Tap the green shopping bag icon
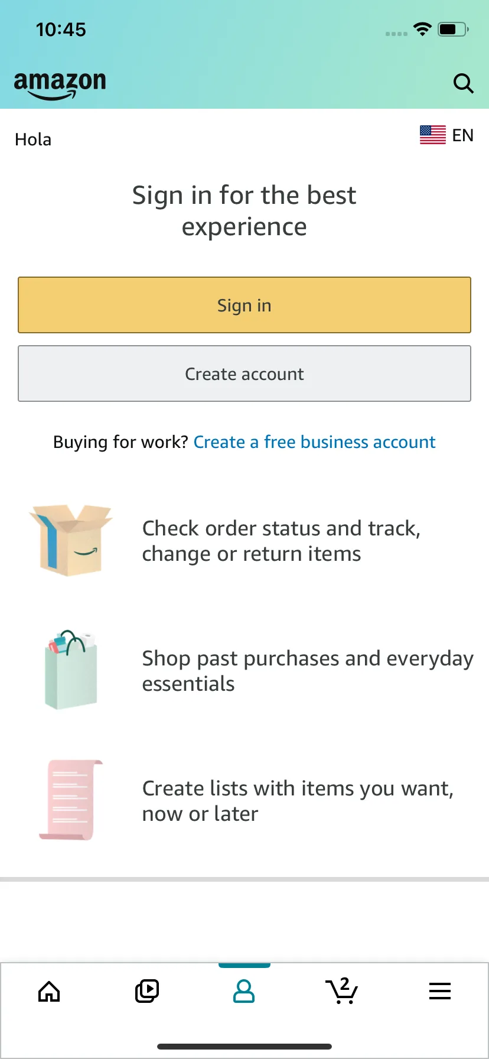Screen dimensions: 489x1059 click(71, 670)
